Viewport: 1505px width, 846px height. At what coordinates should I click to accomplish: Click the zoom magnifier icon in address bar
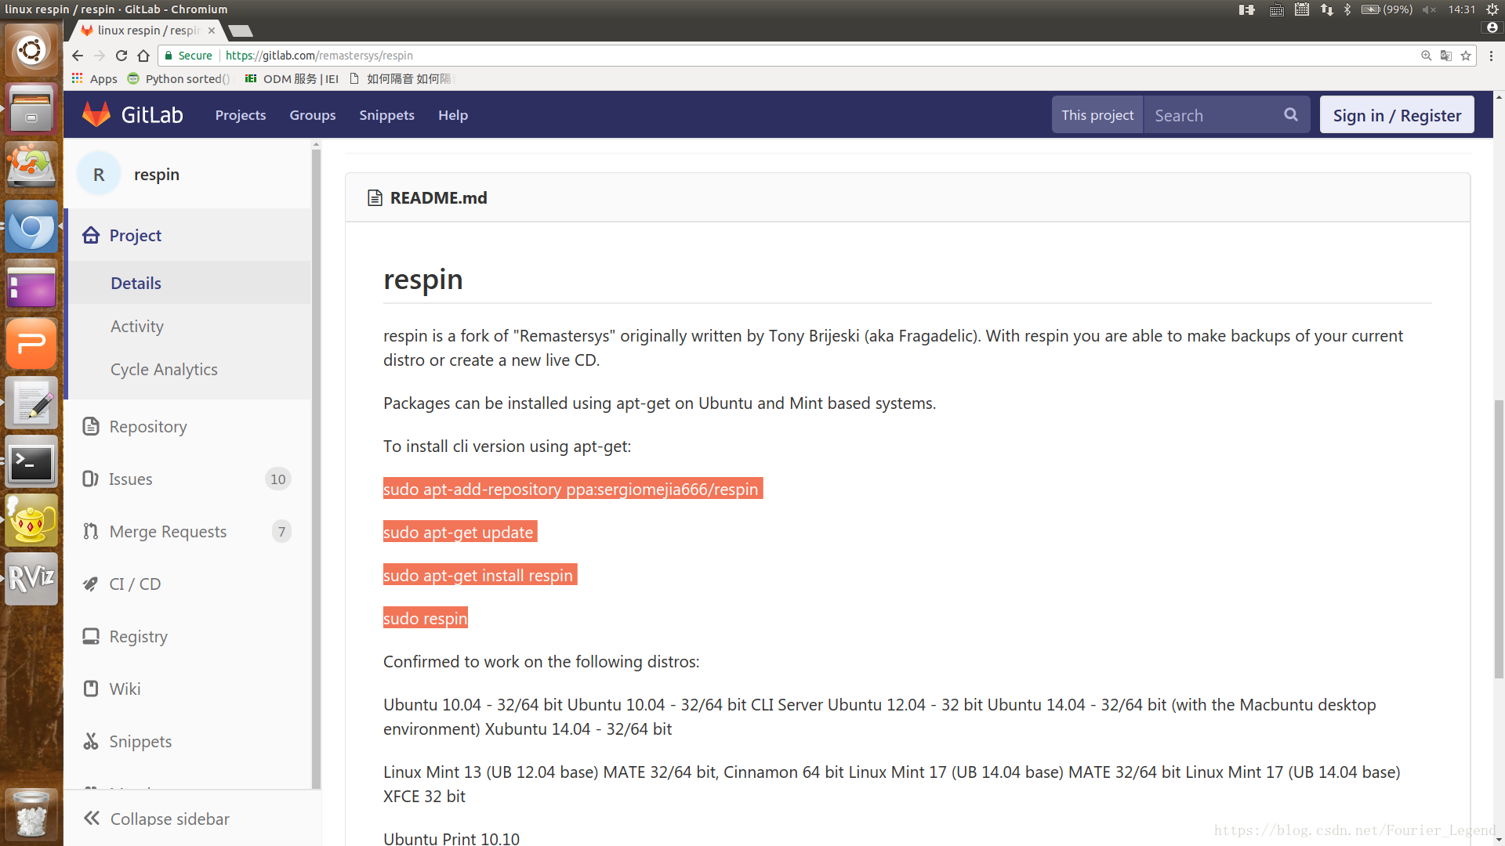1427,56
